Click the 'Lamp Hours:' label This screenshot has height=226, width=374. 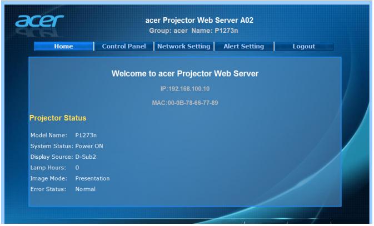click(48, 168)
